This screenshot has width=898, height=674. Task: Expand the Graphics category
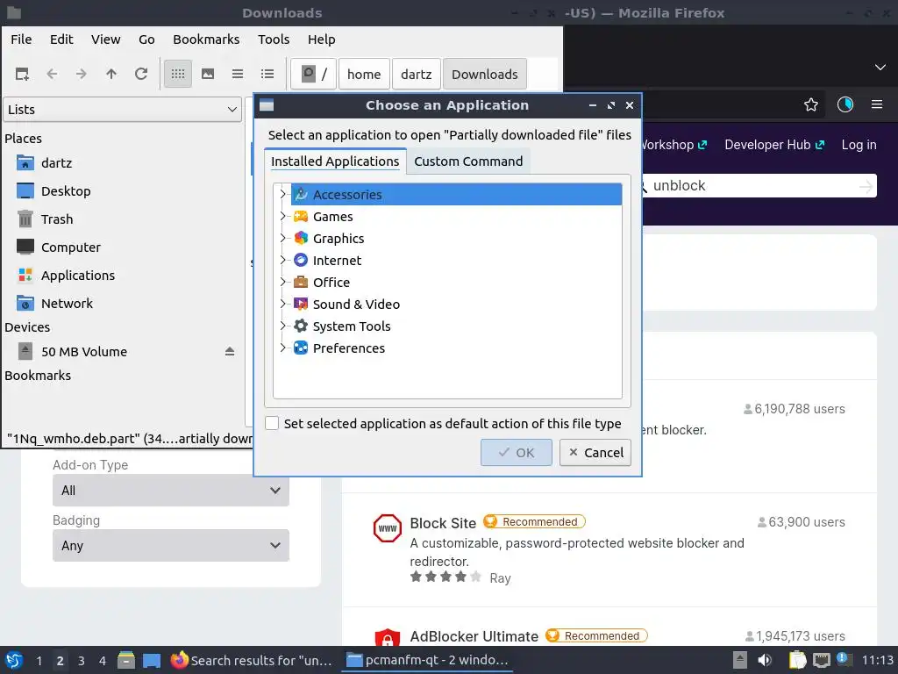pos(282,238)
